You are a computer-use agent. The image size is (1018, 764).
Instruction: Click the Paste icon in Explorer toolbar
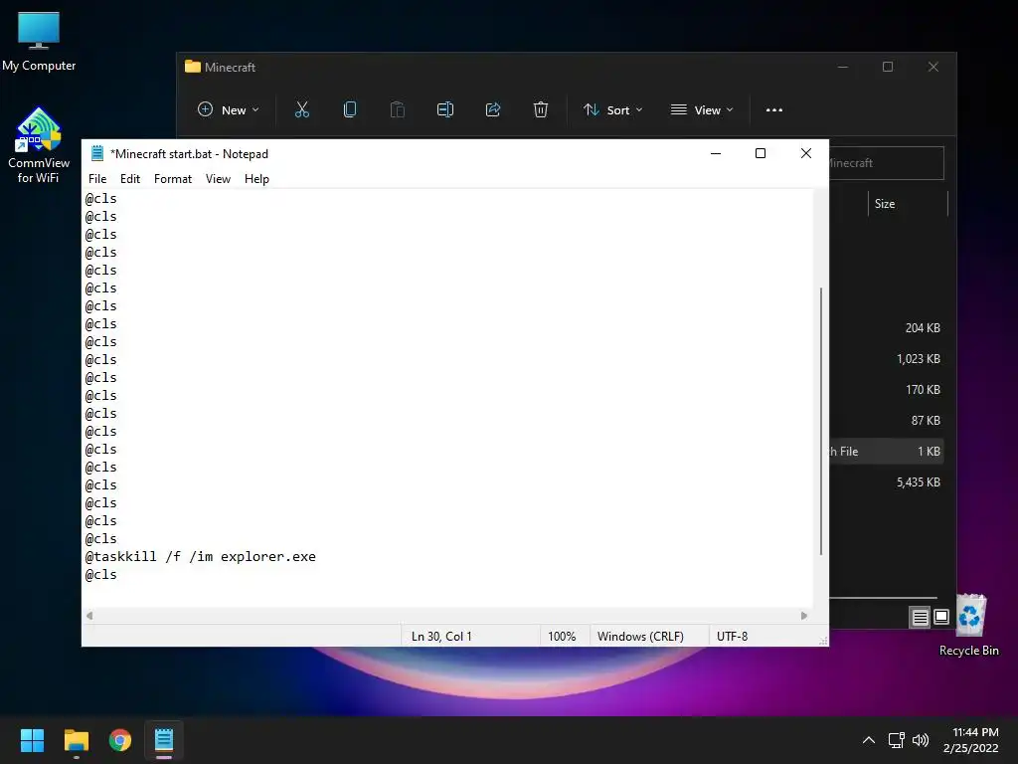[398, 109]
